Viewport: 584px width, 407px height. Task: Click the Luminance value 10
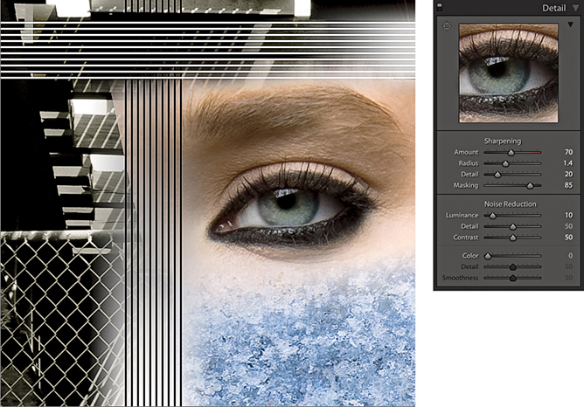[x=568, y=215]
